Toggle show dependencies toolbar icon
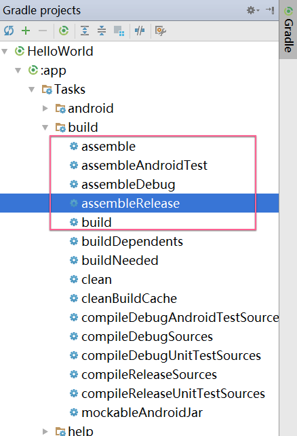Image resolution: width=297 pixels, height=436 pixels. (119, 31)
